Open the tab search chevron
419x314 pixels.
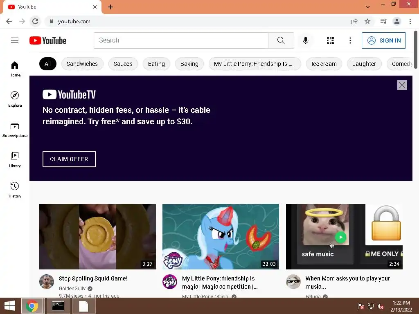pos(368,7)
